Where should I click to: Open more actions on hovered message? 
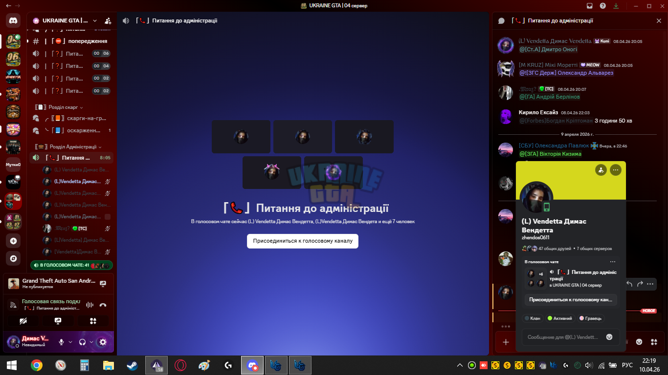pos(650,284)
